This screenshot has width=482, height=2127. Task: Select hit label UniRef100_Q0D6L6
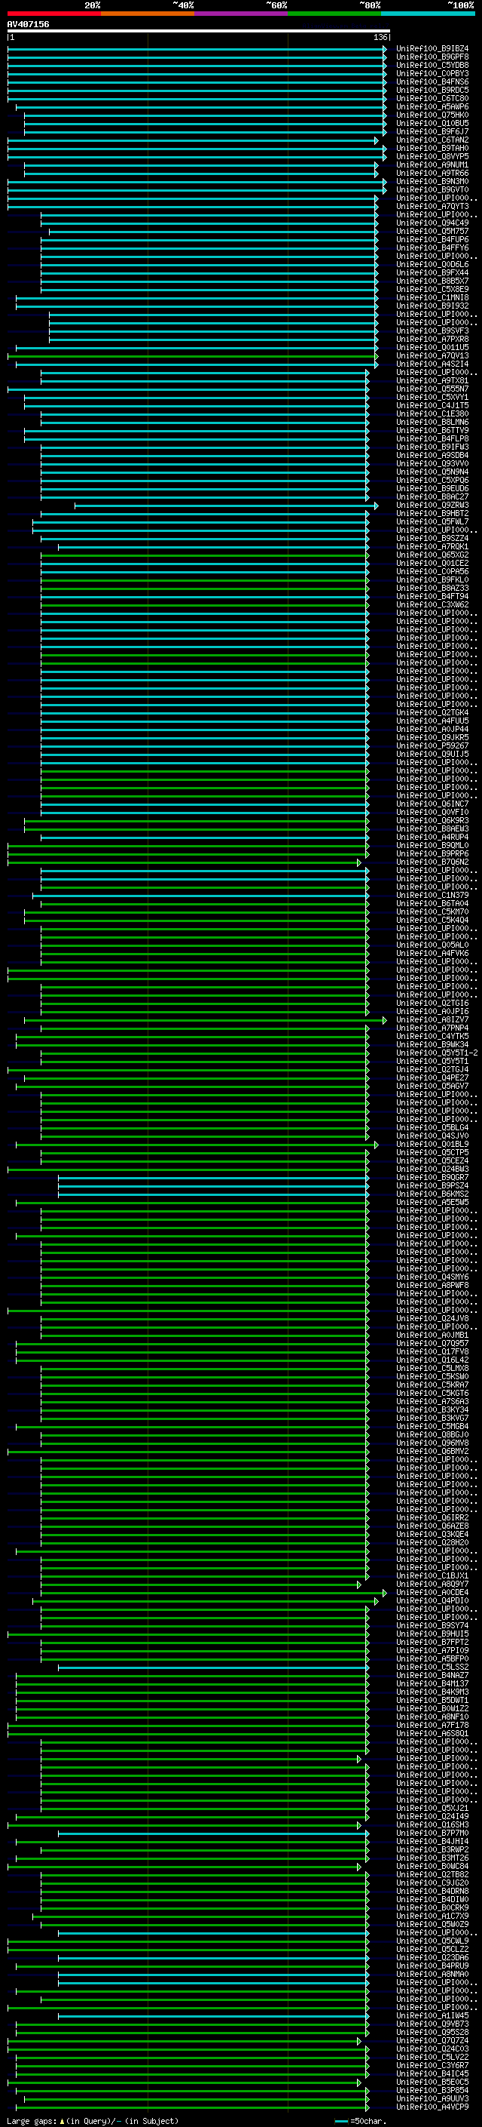(432, 264)
